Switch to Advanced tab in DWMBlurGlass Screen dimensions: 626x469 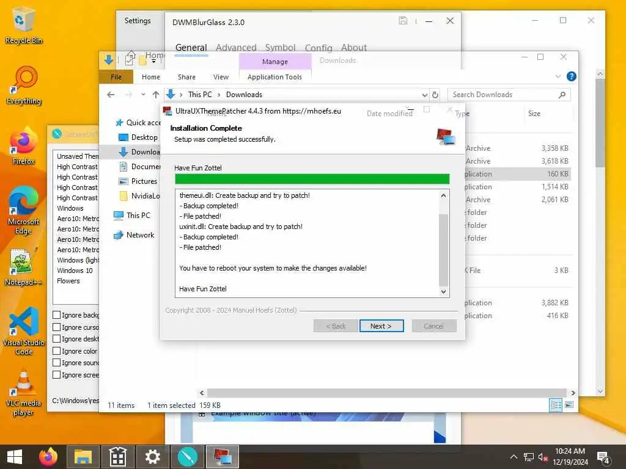click(236, 48)
